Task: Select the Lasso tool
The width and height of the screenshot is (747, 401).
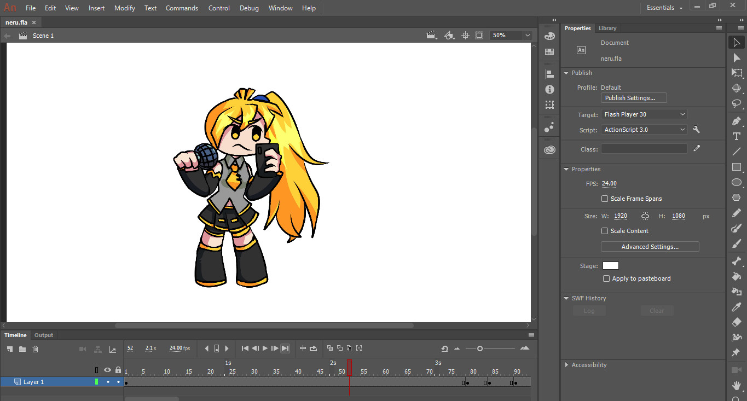Action: 737,103
